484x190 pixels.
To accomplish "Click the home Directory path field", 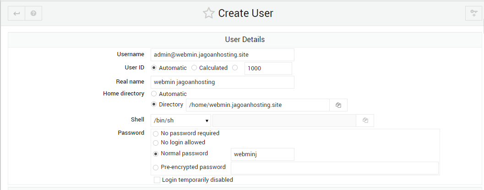I will pos(258,105).
